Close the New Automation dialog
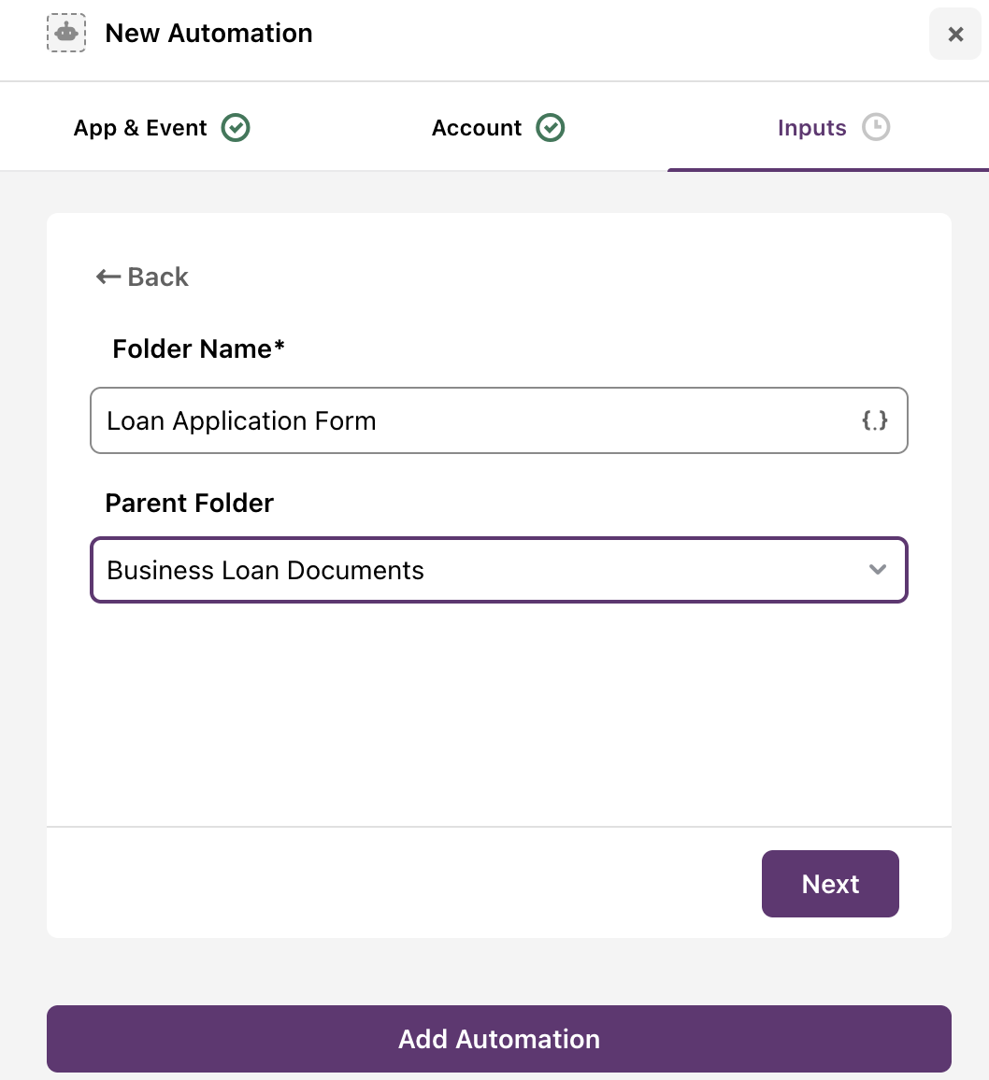The width and height of the screenshot is (989, 1080). (x=955, y=34)
